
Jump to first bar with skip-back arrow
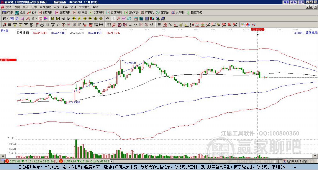[x=52, y=19]
